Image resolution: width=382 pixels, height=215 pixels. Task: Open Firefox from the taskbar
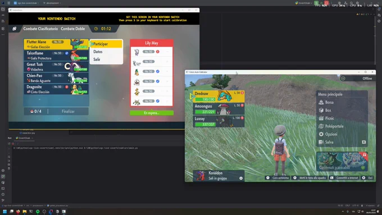[18, 211]
